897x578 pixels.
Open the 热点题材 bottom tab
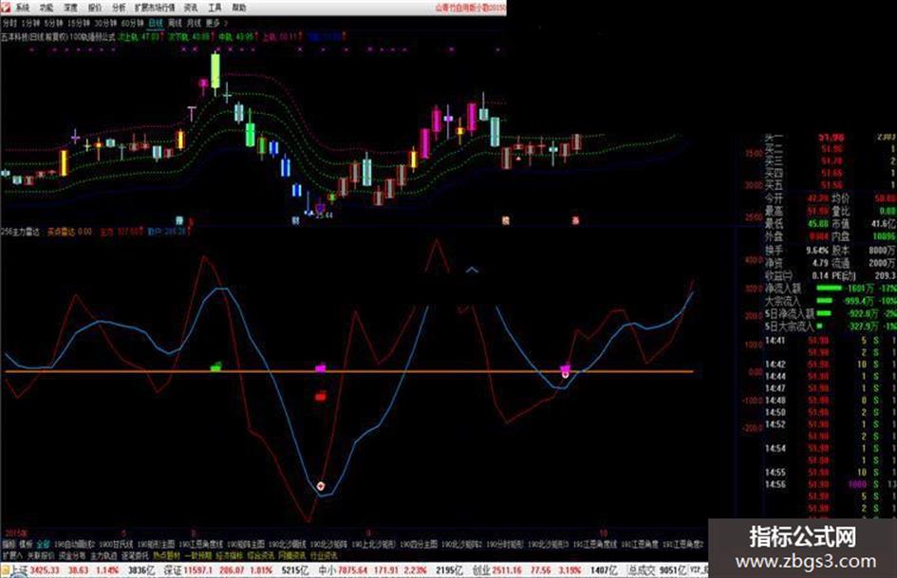(x=166, y=555)
